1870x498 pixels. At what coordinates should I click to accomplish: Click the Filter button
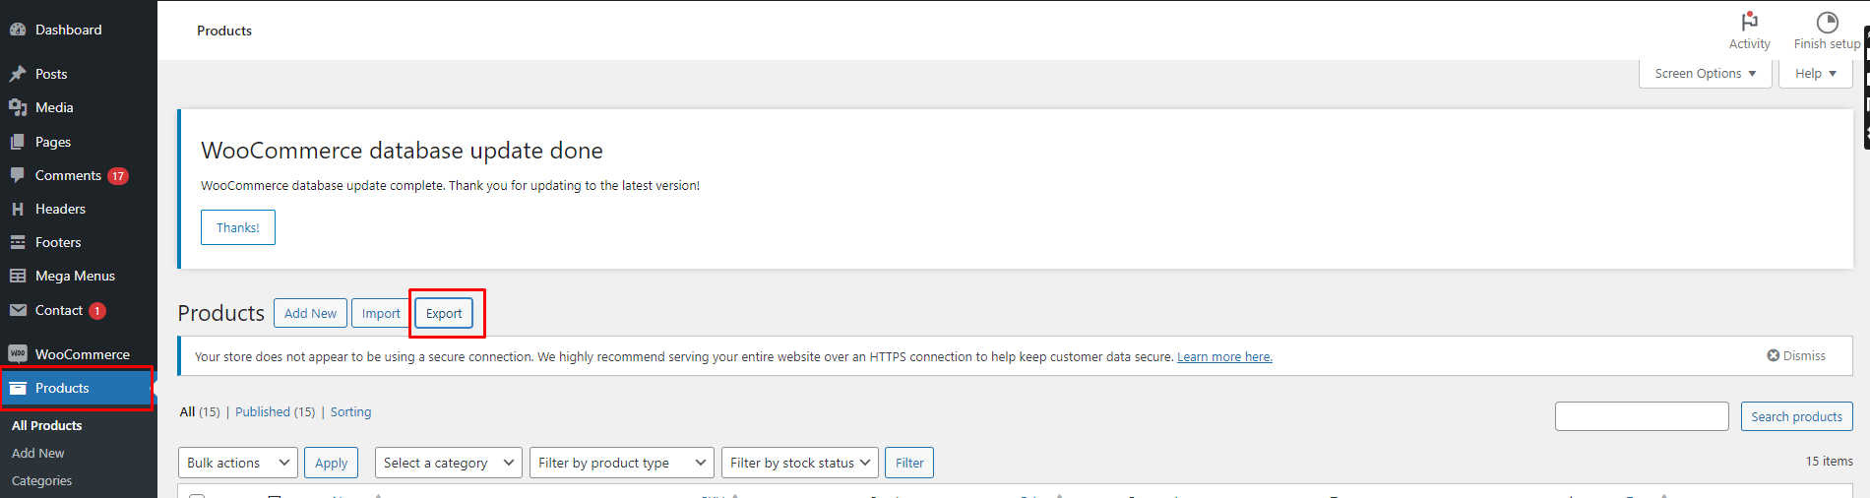(909, 463)
